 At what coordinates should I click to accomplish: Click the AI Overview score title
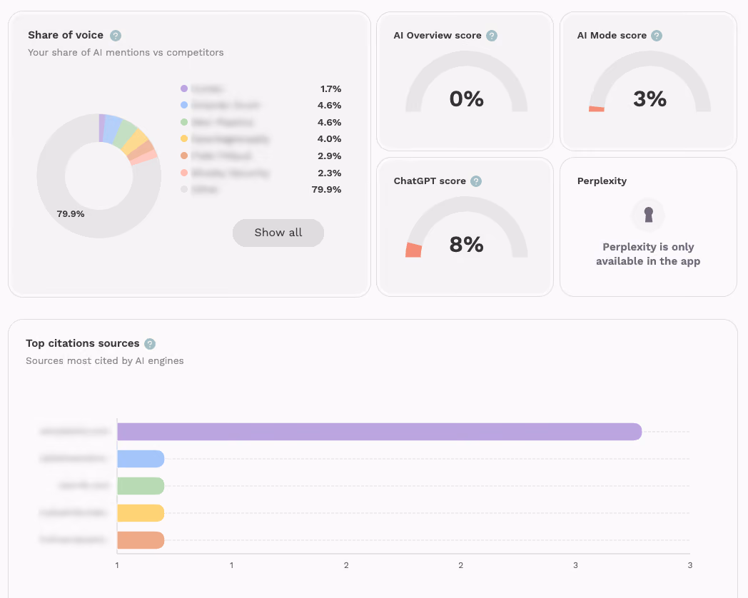[438, 35]
